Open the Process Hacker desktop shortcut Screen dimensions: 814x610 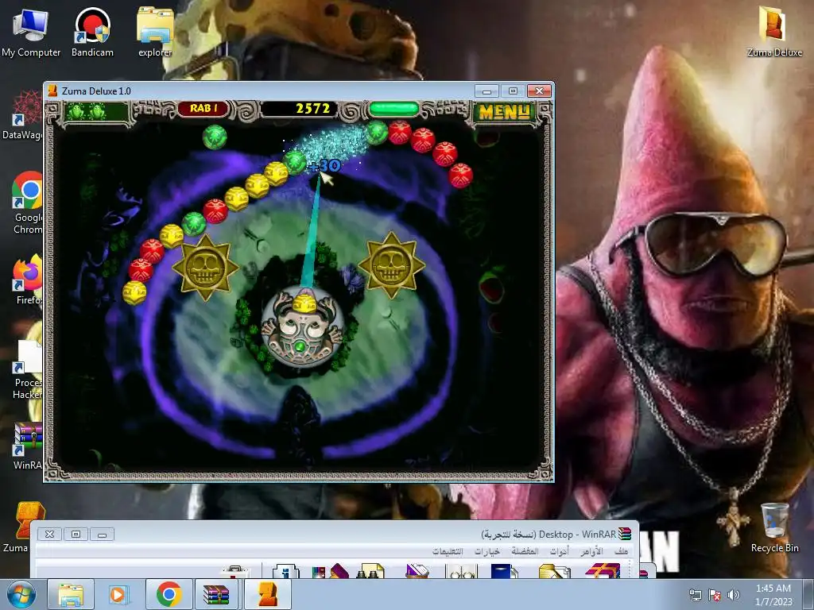(27, 369)
